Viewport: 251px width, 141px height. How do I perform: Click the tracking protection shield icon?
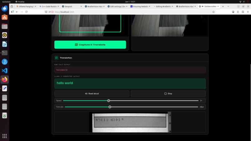46,12
